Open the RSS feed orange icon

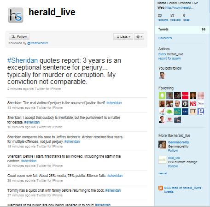click(x=161, y=188)
